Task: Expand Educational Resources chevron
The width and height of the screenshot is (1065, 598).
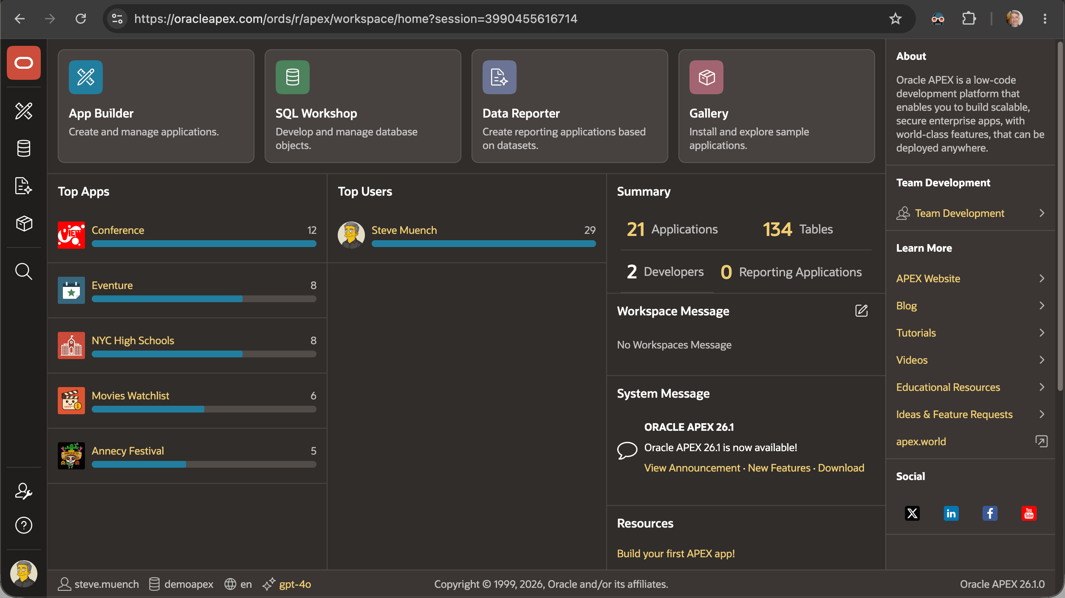Action: click(x=1042, y=387)
